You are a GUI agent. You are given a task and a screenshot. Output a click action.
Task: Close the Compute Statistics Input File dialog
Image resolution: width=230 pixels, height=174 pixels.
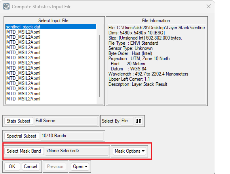[209, 6]
